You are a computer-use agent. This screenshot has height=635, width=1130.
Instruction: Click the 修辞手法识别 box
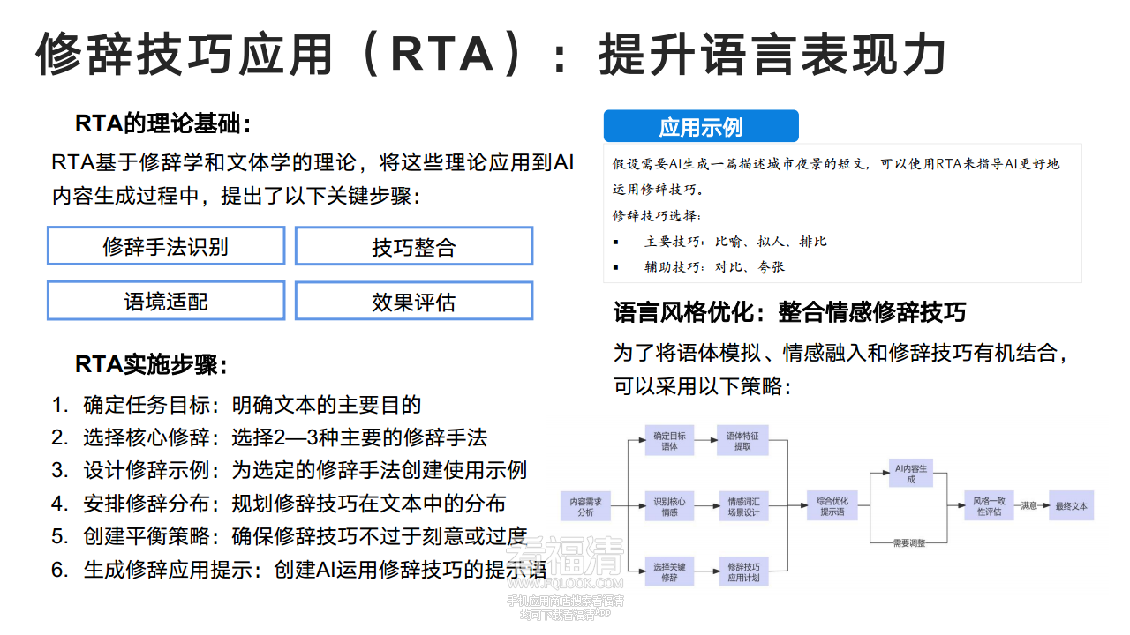point(165,246)
